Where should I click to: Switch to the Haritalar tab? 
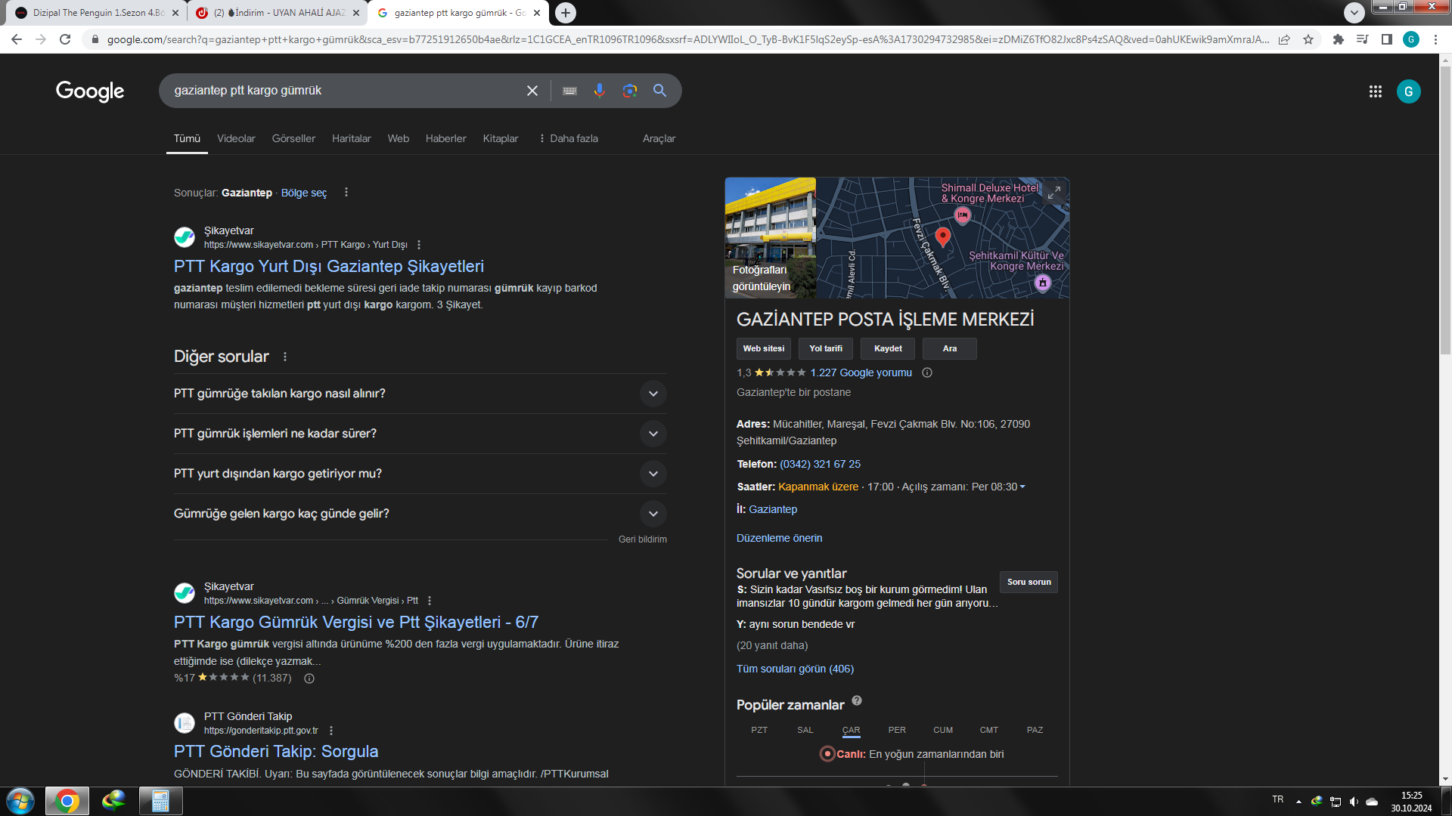[352, 139]
